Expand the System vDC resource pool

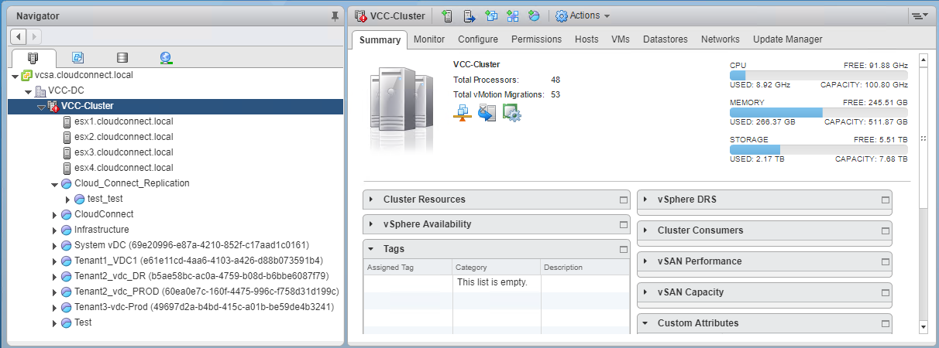(55, 246)
